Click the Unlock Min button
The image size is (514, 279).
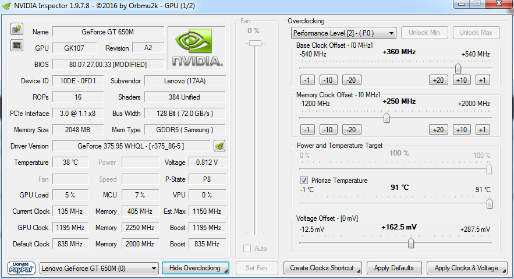click(x=424, y=33)
